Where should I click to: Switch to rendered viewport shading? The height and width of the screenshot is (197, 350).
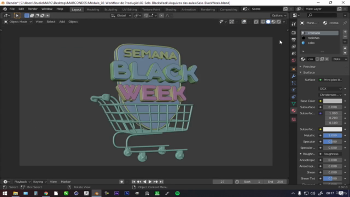(x=279, y=22)
